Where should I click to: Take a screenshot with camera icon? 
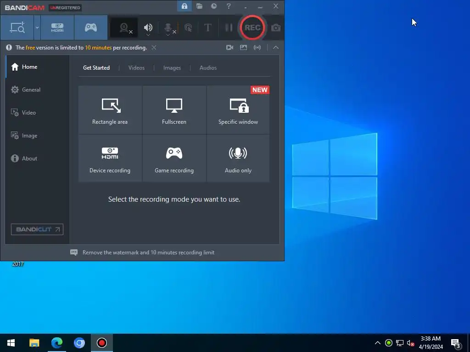pos(276,28)
